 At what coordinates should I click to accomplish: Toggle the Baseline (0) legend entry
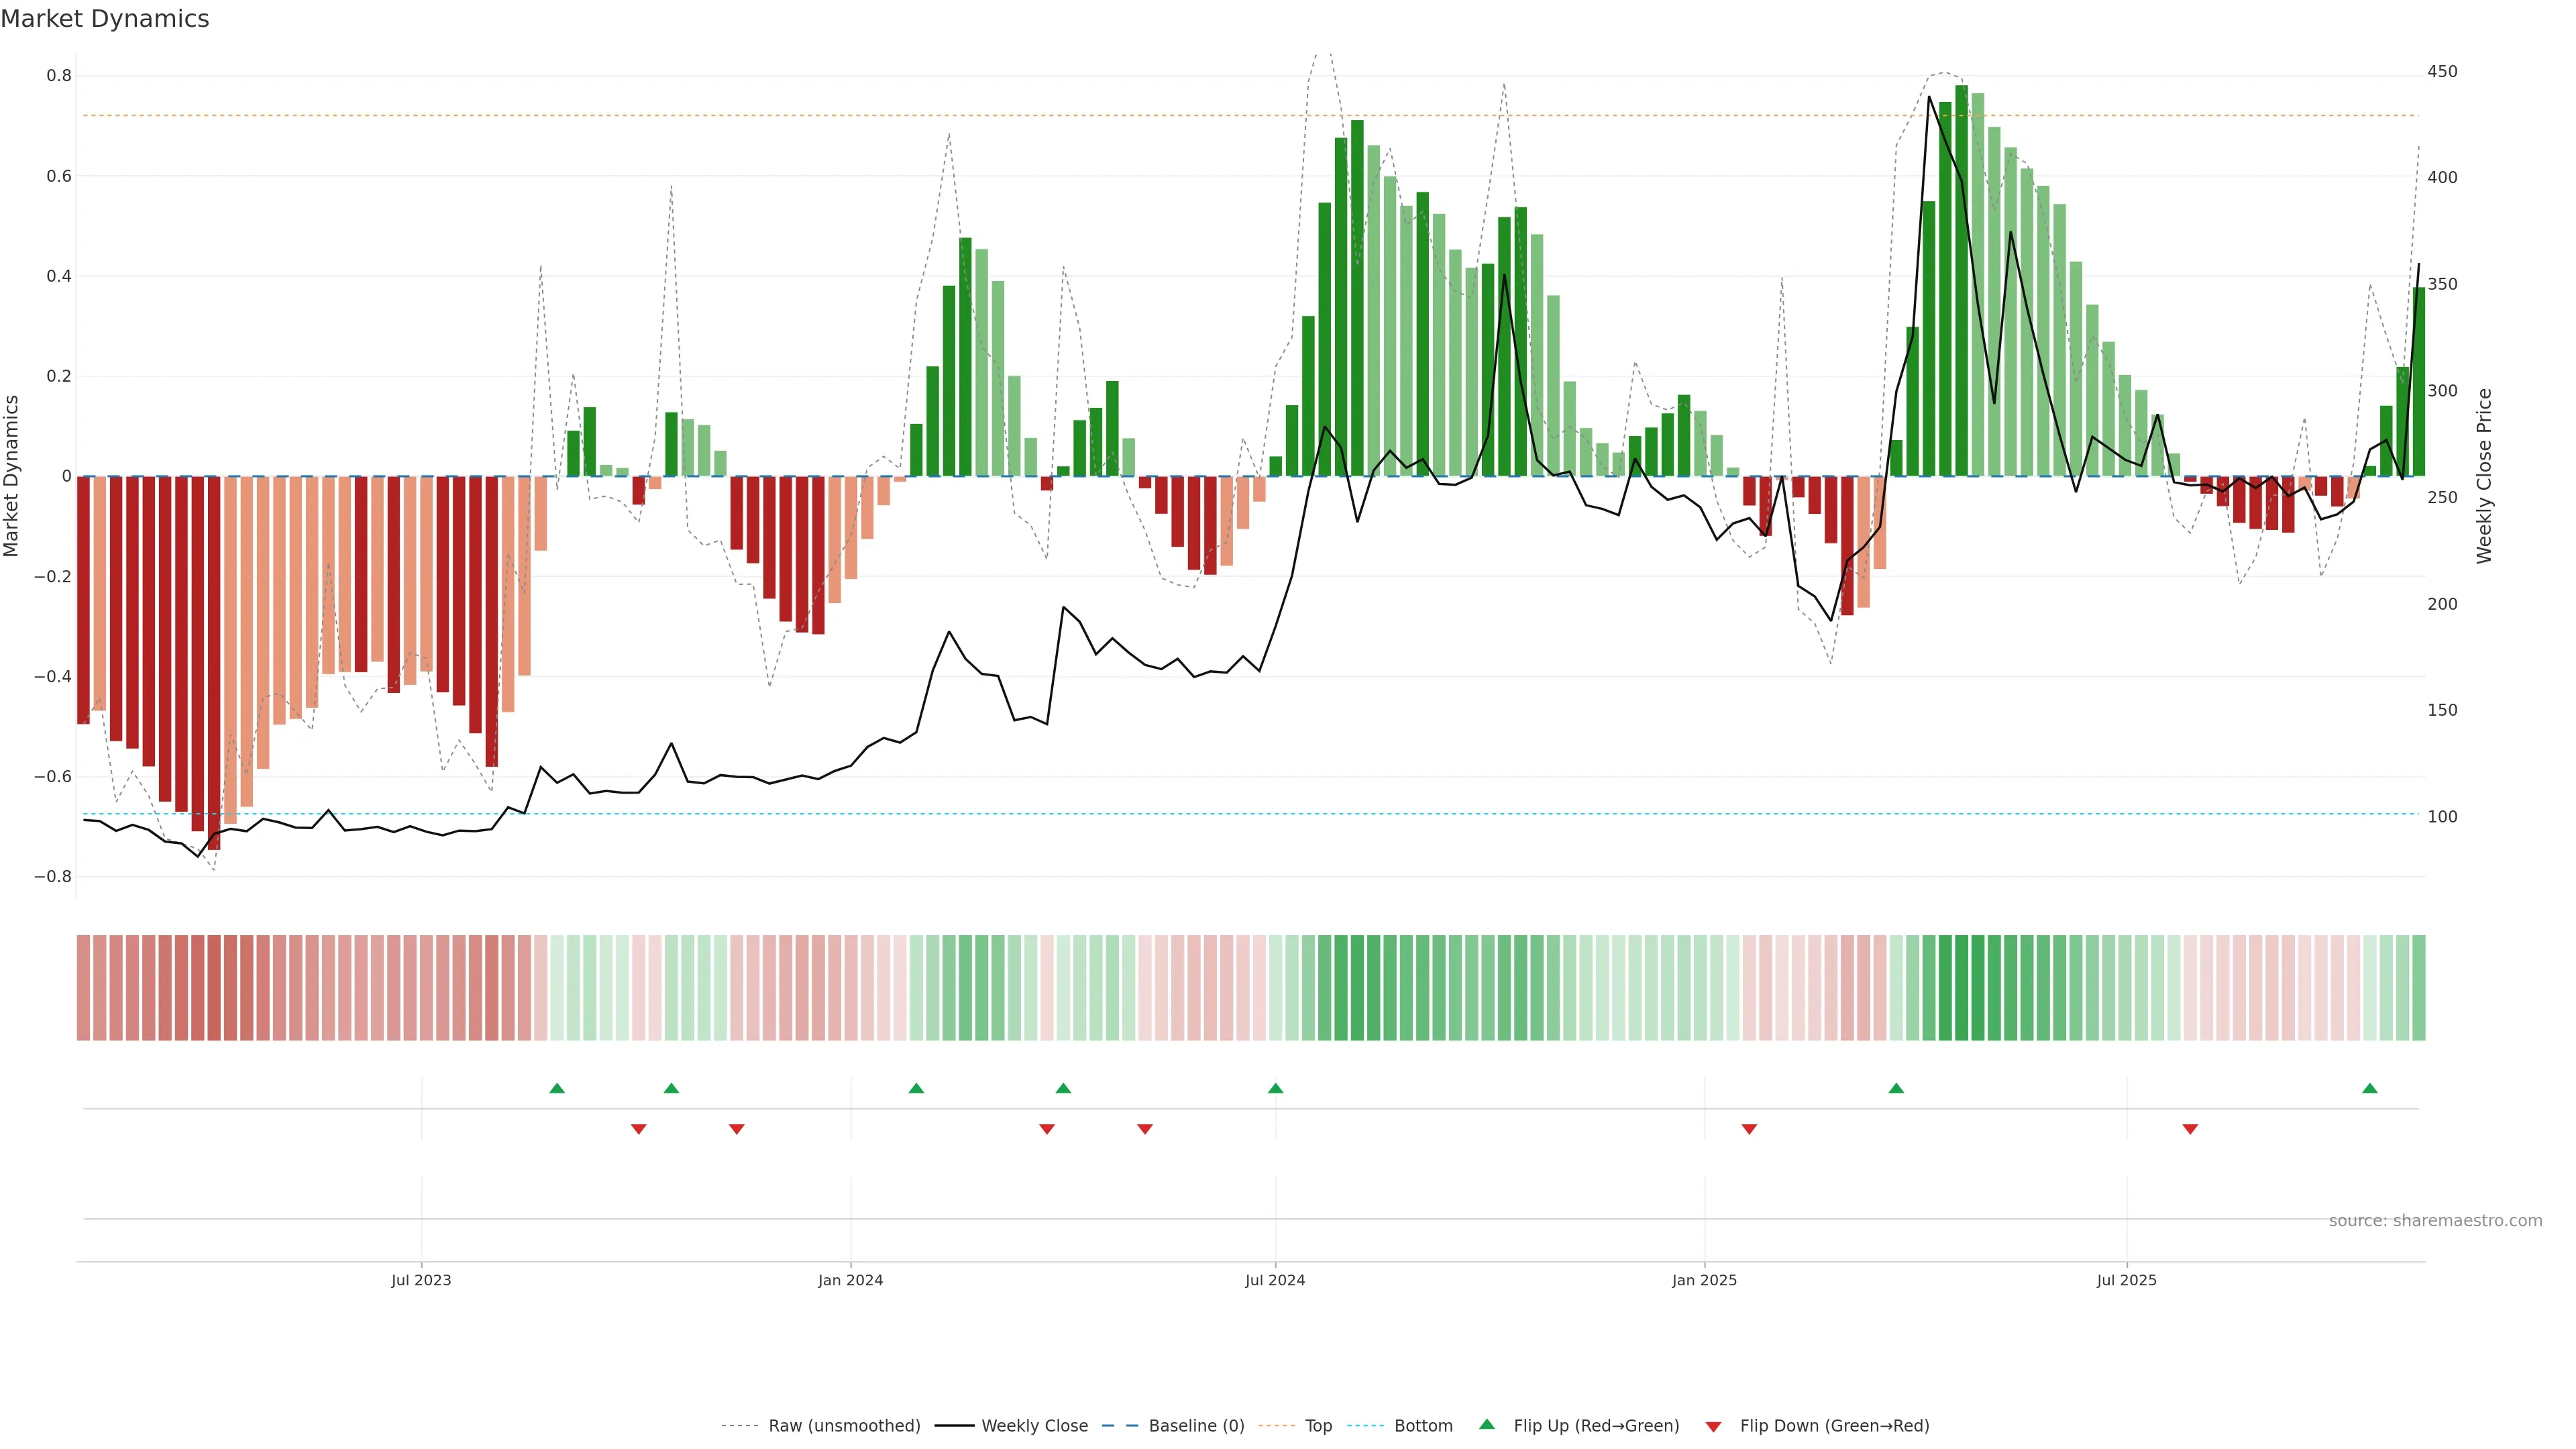[1196, 1426]
